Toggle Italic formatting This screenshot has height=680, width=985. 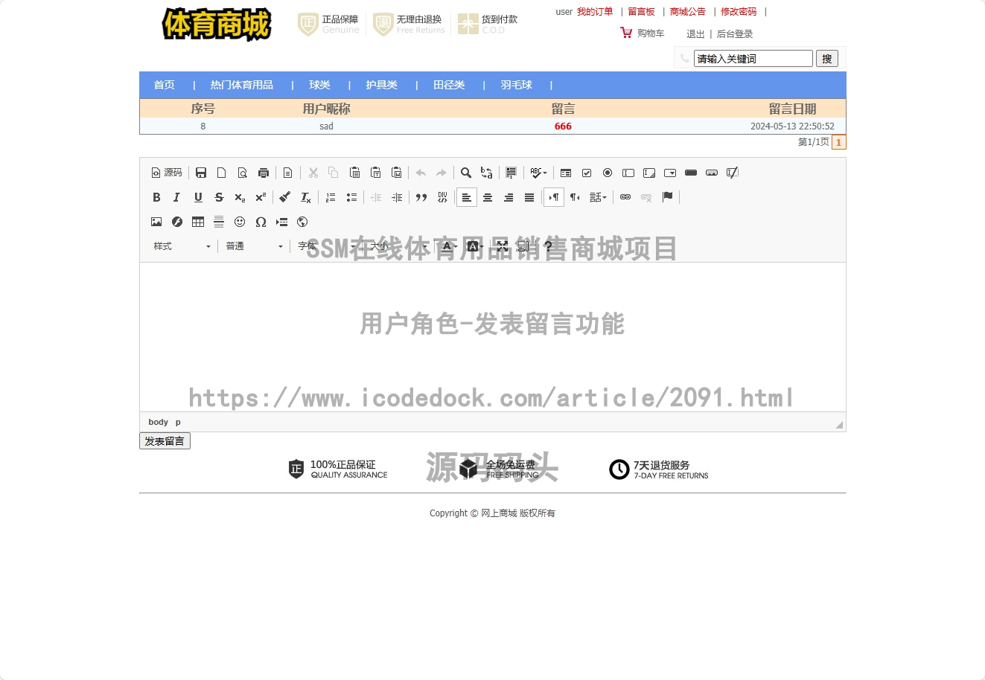(x=177, y=197)
